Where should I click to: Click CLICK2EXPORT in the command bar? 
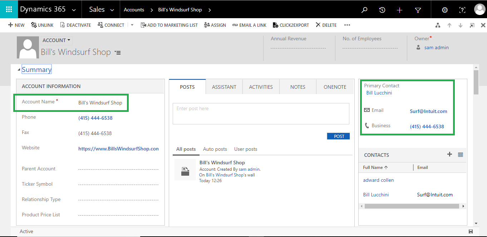point(291,25)
